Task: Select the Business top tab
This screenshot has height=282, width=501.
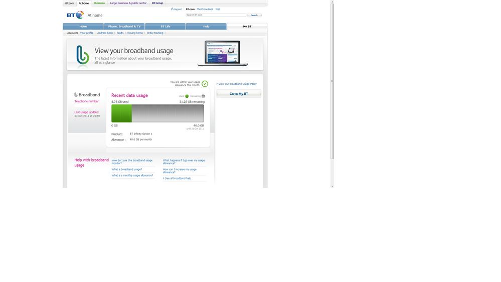Action: (99, 3)
